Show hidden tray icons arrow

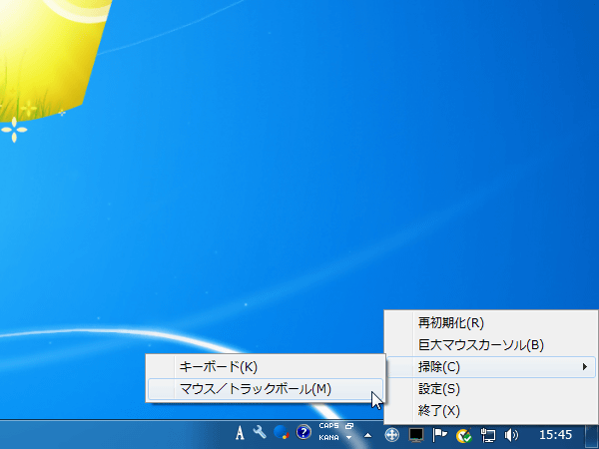coord(366,435)
